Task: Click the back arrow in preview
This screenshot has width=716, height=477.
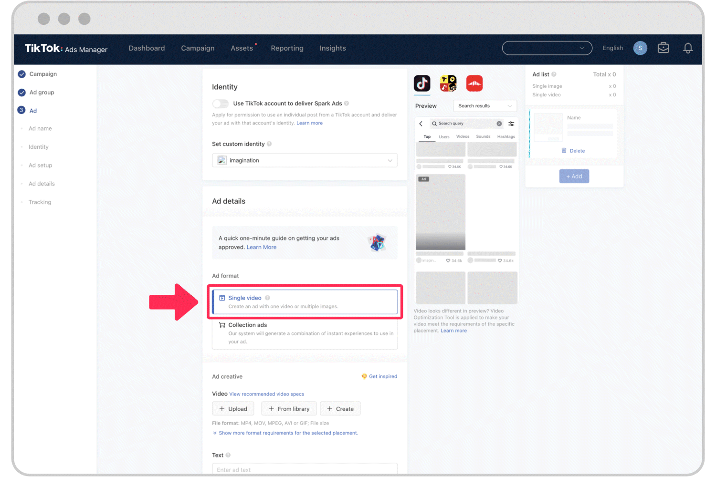Action: [421, 124]
